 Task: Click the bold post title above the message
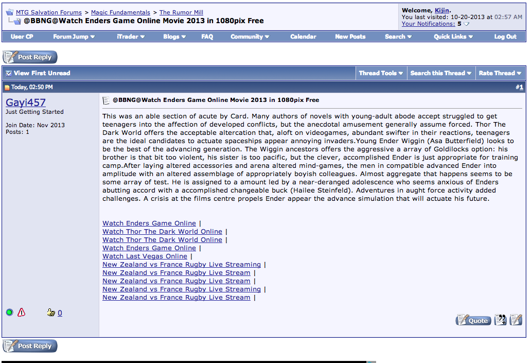click(216, 100)
